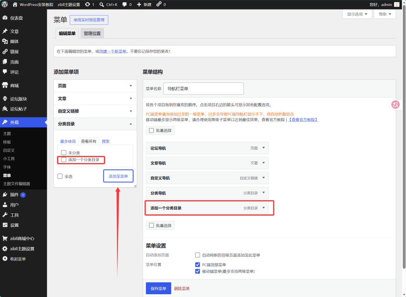Uncheck PC端顶部菜单 location

197,264
